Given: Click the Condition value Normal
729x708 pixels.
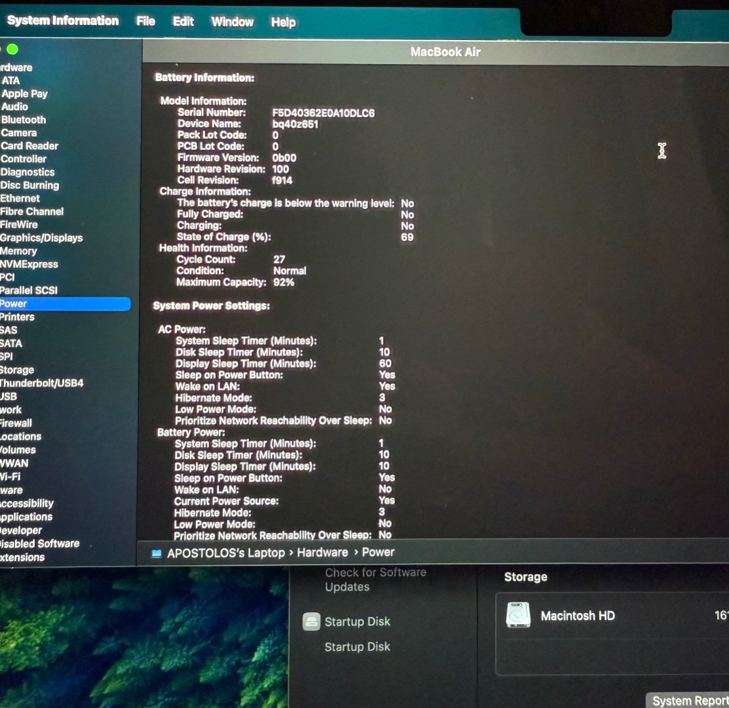Looking at the screenshot, I should click(290, 271).
